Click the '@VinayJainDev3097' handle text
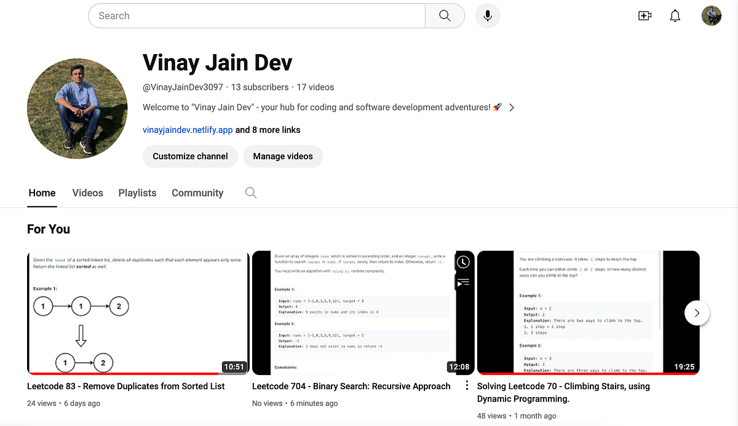The image size is (738, 426). pyautogui.click(x=183, y=87)
